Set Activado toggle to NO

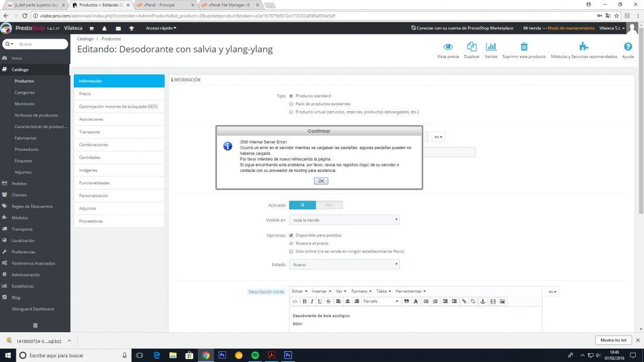[x=329, y=205]
